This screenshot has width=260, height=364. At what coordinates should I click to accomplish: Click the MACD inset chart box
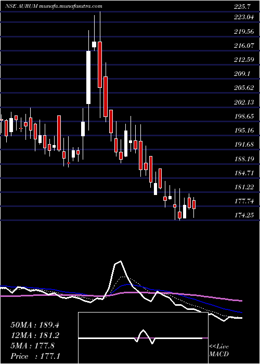coord(143,338)
